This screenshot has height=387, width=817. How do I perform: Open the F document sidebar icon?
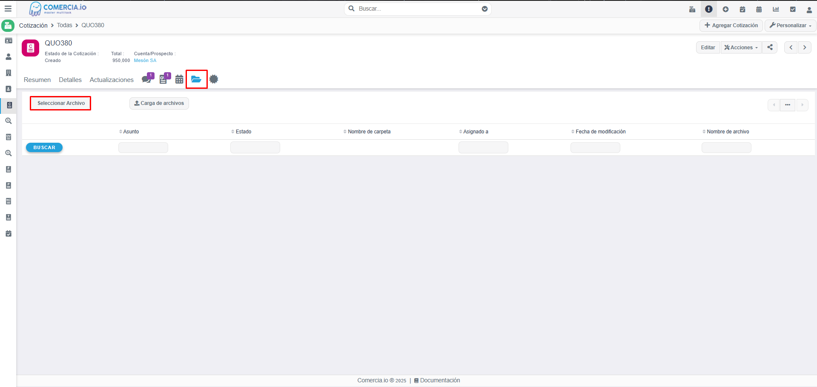pyautogui.click(x=9, y=169)
